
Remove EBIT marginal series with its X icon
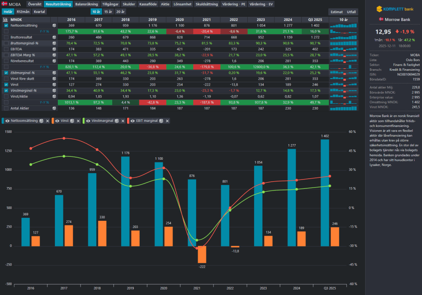(168, 121)
